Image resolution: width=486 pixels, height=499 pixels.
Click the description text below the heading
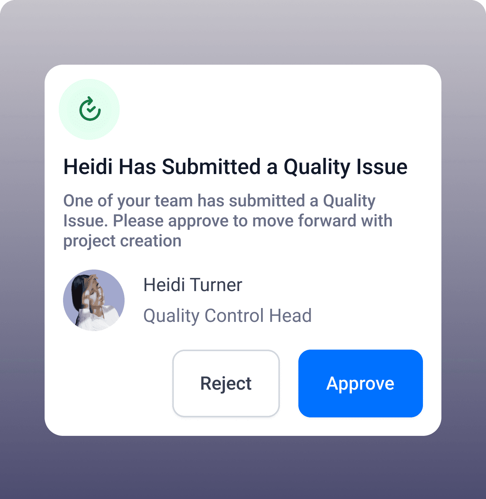pyautogui.click(x=228, y=220)
